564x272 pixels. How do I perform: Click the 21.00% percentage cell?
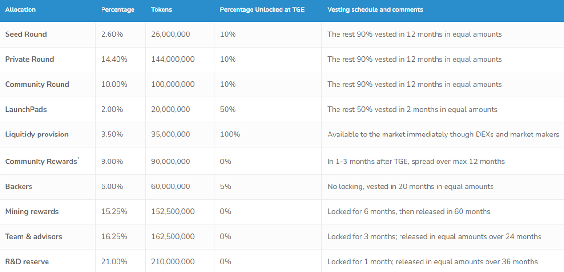tap(112, 261)
